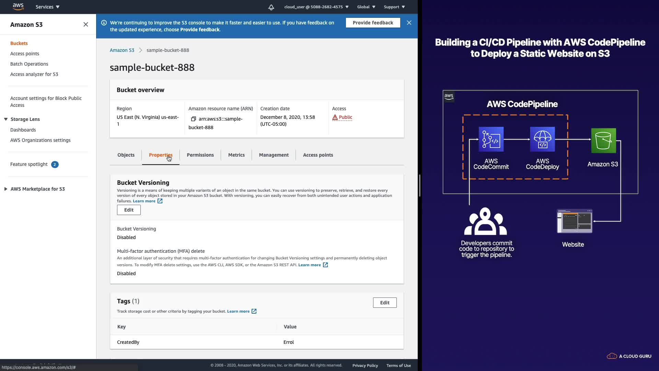Collapse the Storage Lens section

pyautogui.click(x=6, y=119)
